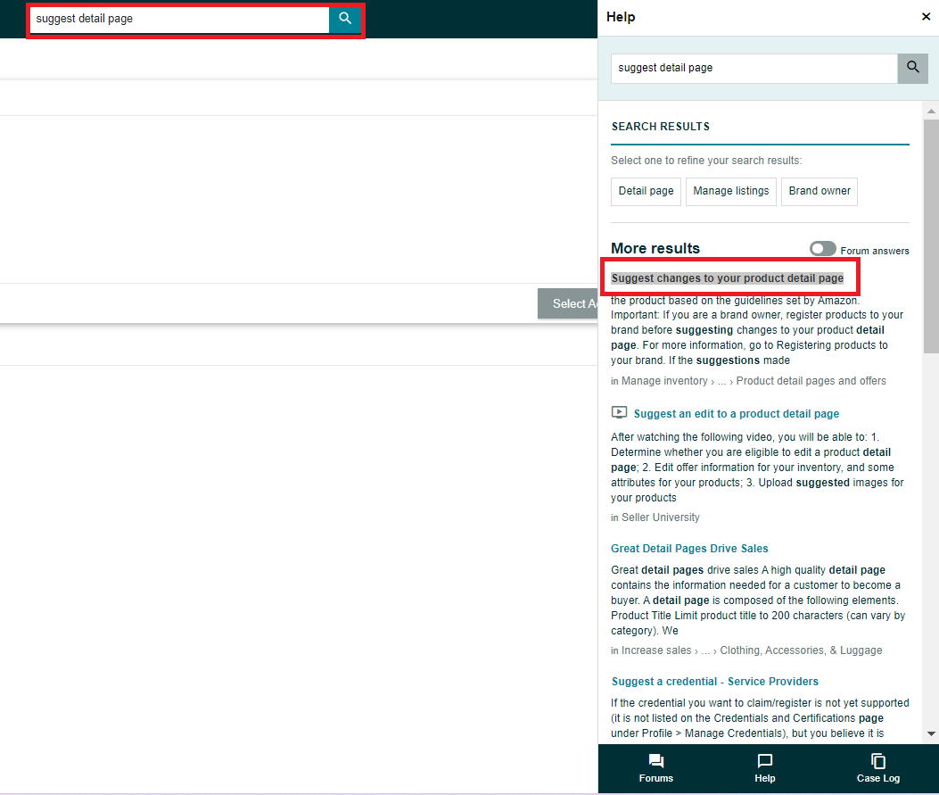Open the Case Log icon
The height and width of the screenshot is (795, 939).
click(x=878, y=761)
